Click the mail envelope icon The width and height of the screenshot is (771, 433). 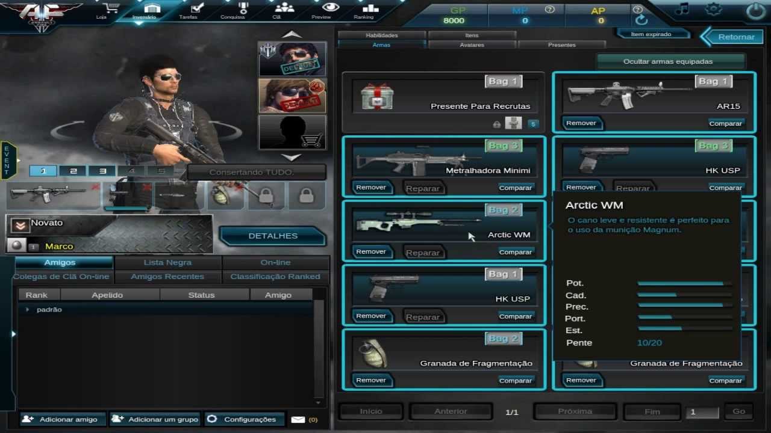(x=298, y=420)
